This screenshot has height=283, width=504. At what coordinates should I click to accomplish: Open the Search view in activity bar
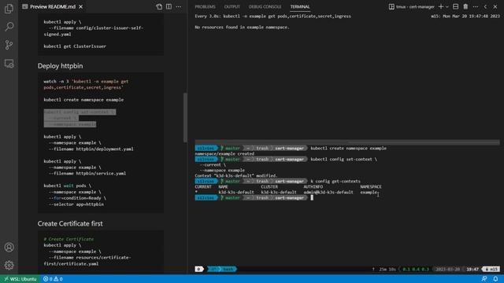coord(9,27)
